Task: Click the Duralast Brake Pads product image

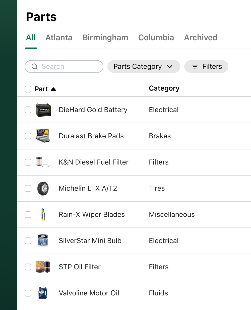Action: click(43, 136)
